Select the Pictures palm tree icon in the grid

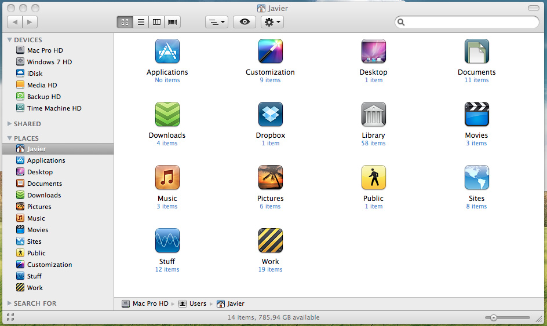pos(271,177)
